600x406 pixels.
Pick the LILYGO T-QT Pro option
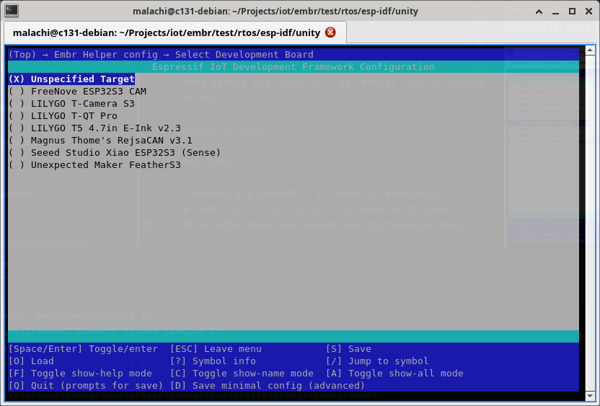point(63,116)
